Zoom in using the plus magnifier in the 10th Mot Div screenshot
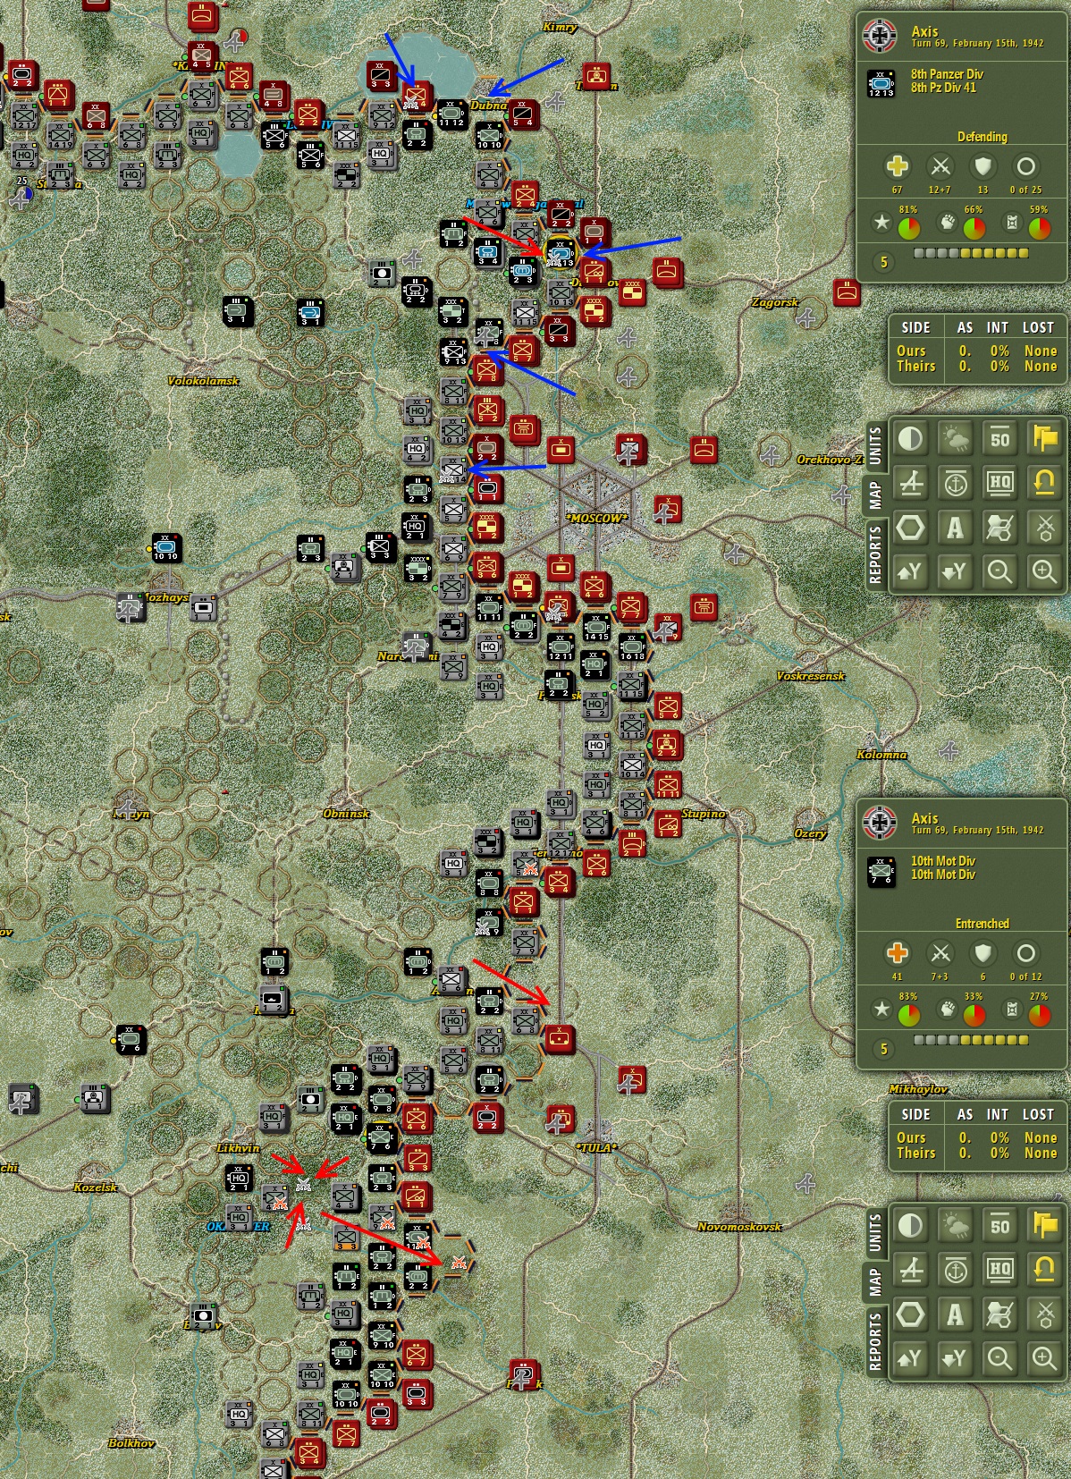The height and width of the screenshot is (1479, 1071). tap(1044, 1358)
